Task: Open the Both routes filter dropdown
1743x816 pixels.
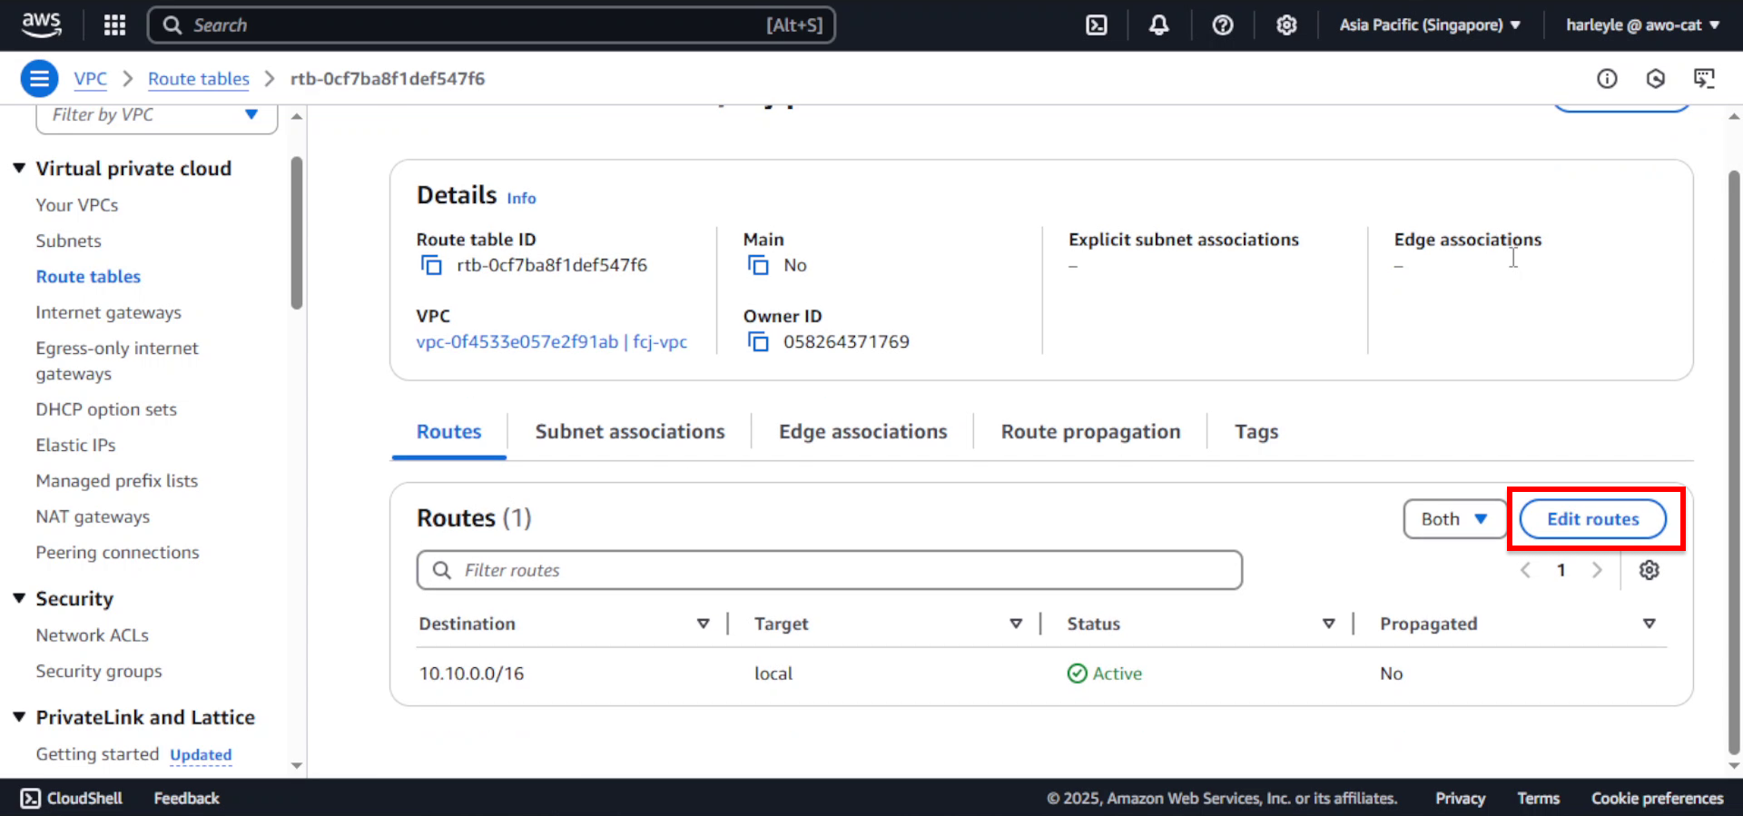Action: [1454, 519]
